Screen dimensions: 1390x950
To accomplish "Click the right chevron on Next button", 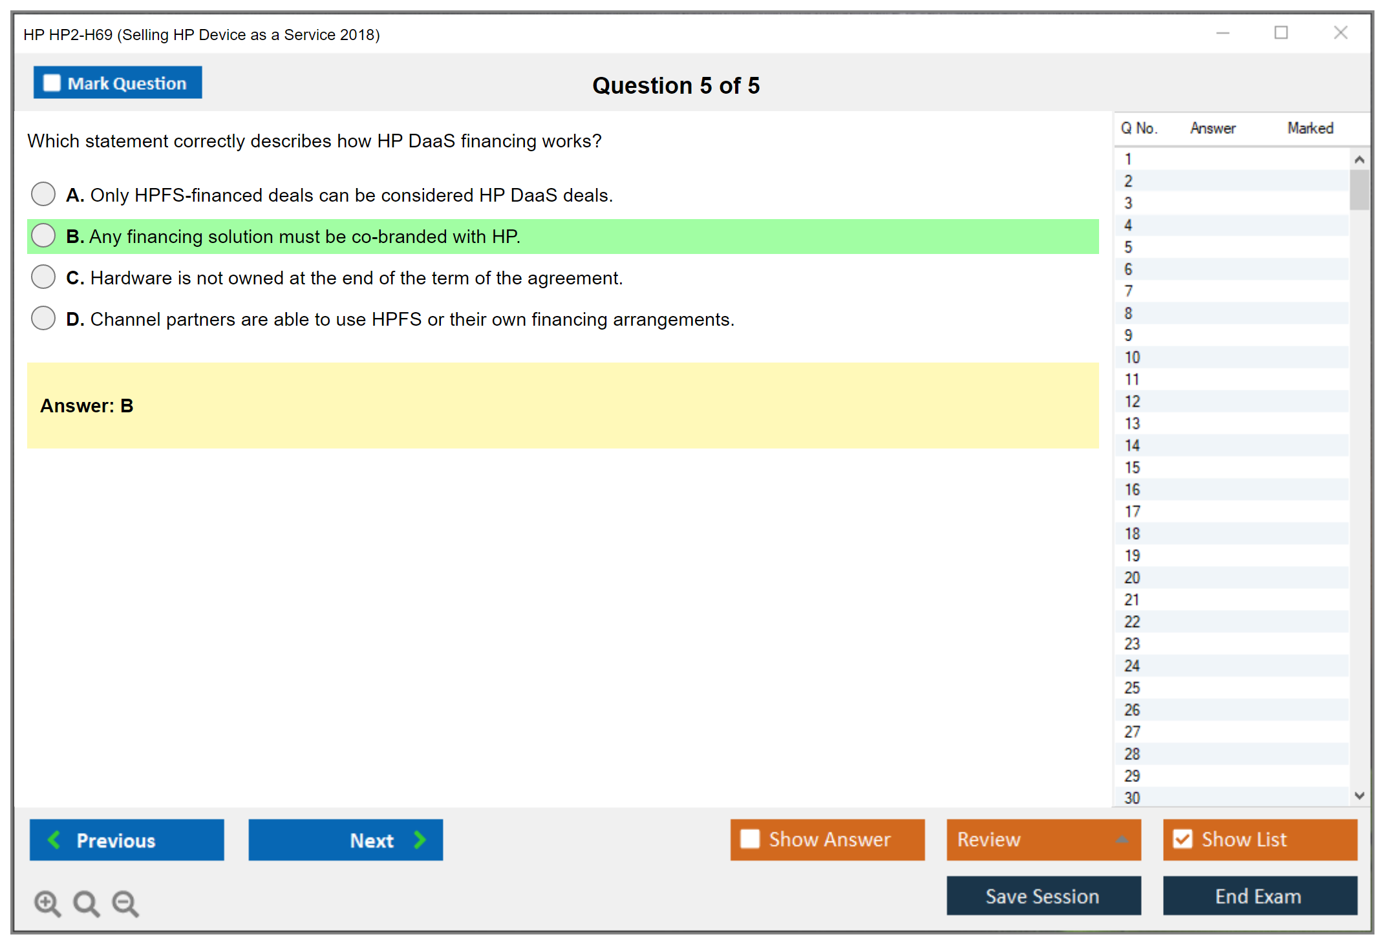I will pos(420,839).
